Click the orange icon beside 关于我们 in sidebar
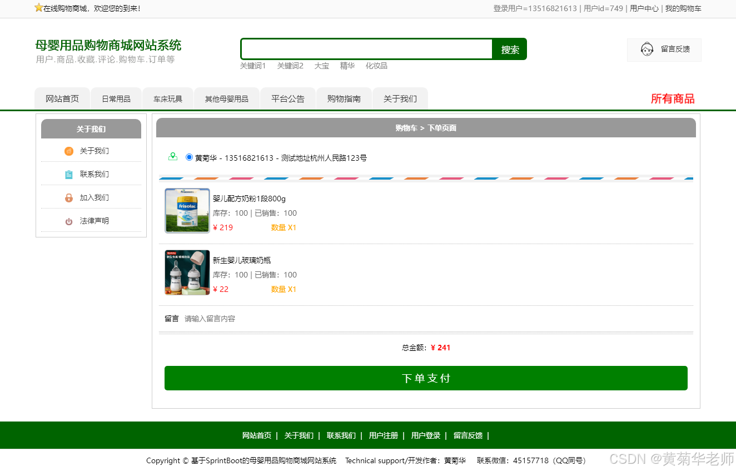Viewport: 736px width, 471px height. tap(69, 151)
